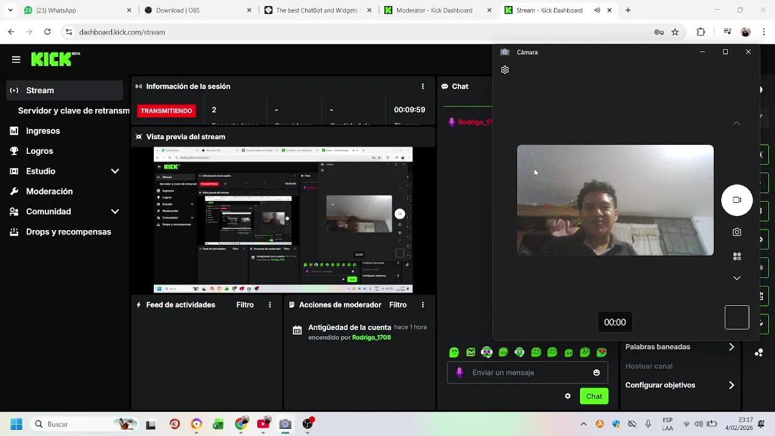Go back in browser history
This screenshot has width=775, height=436.
pos(12,32)
